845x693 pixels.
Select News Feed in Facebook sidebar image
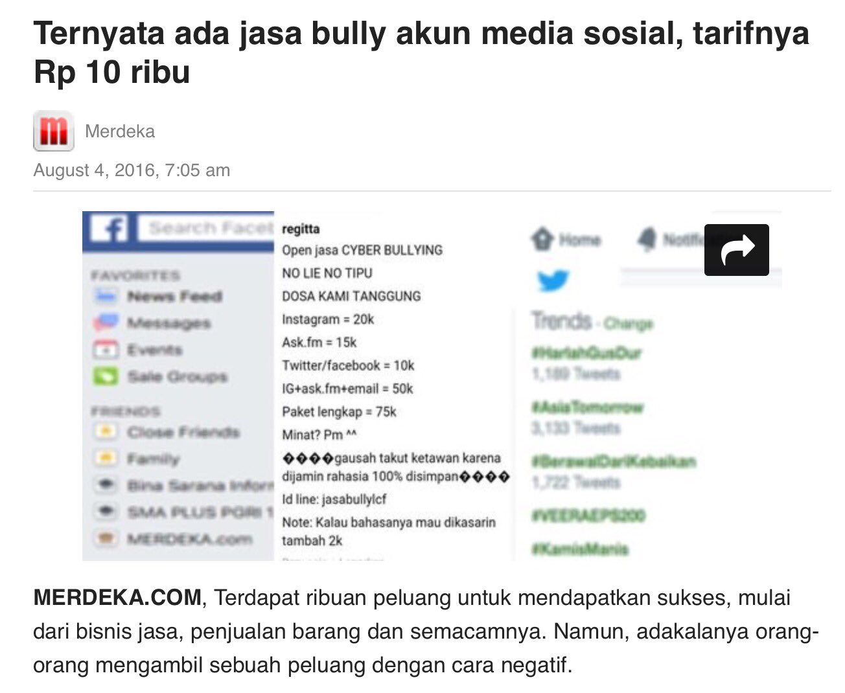[175, 297]
